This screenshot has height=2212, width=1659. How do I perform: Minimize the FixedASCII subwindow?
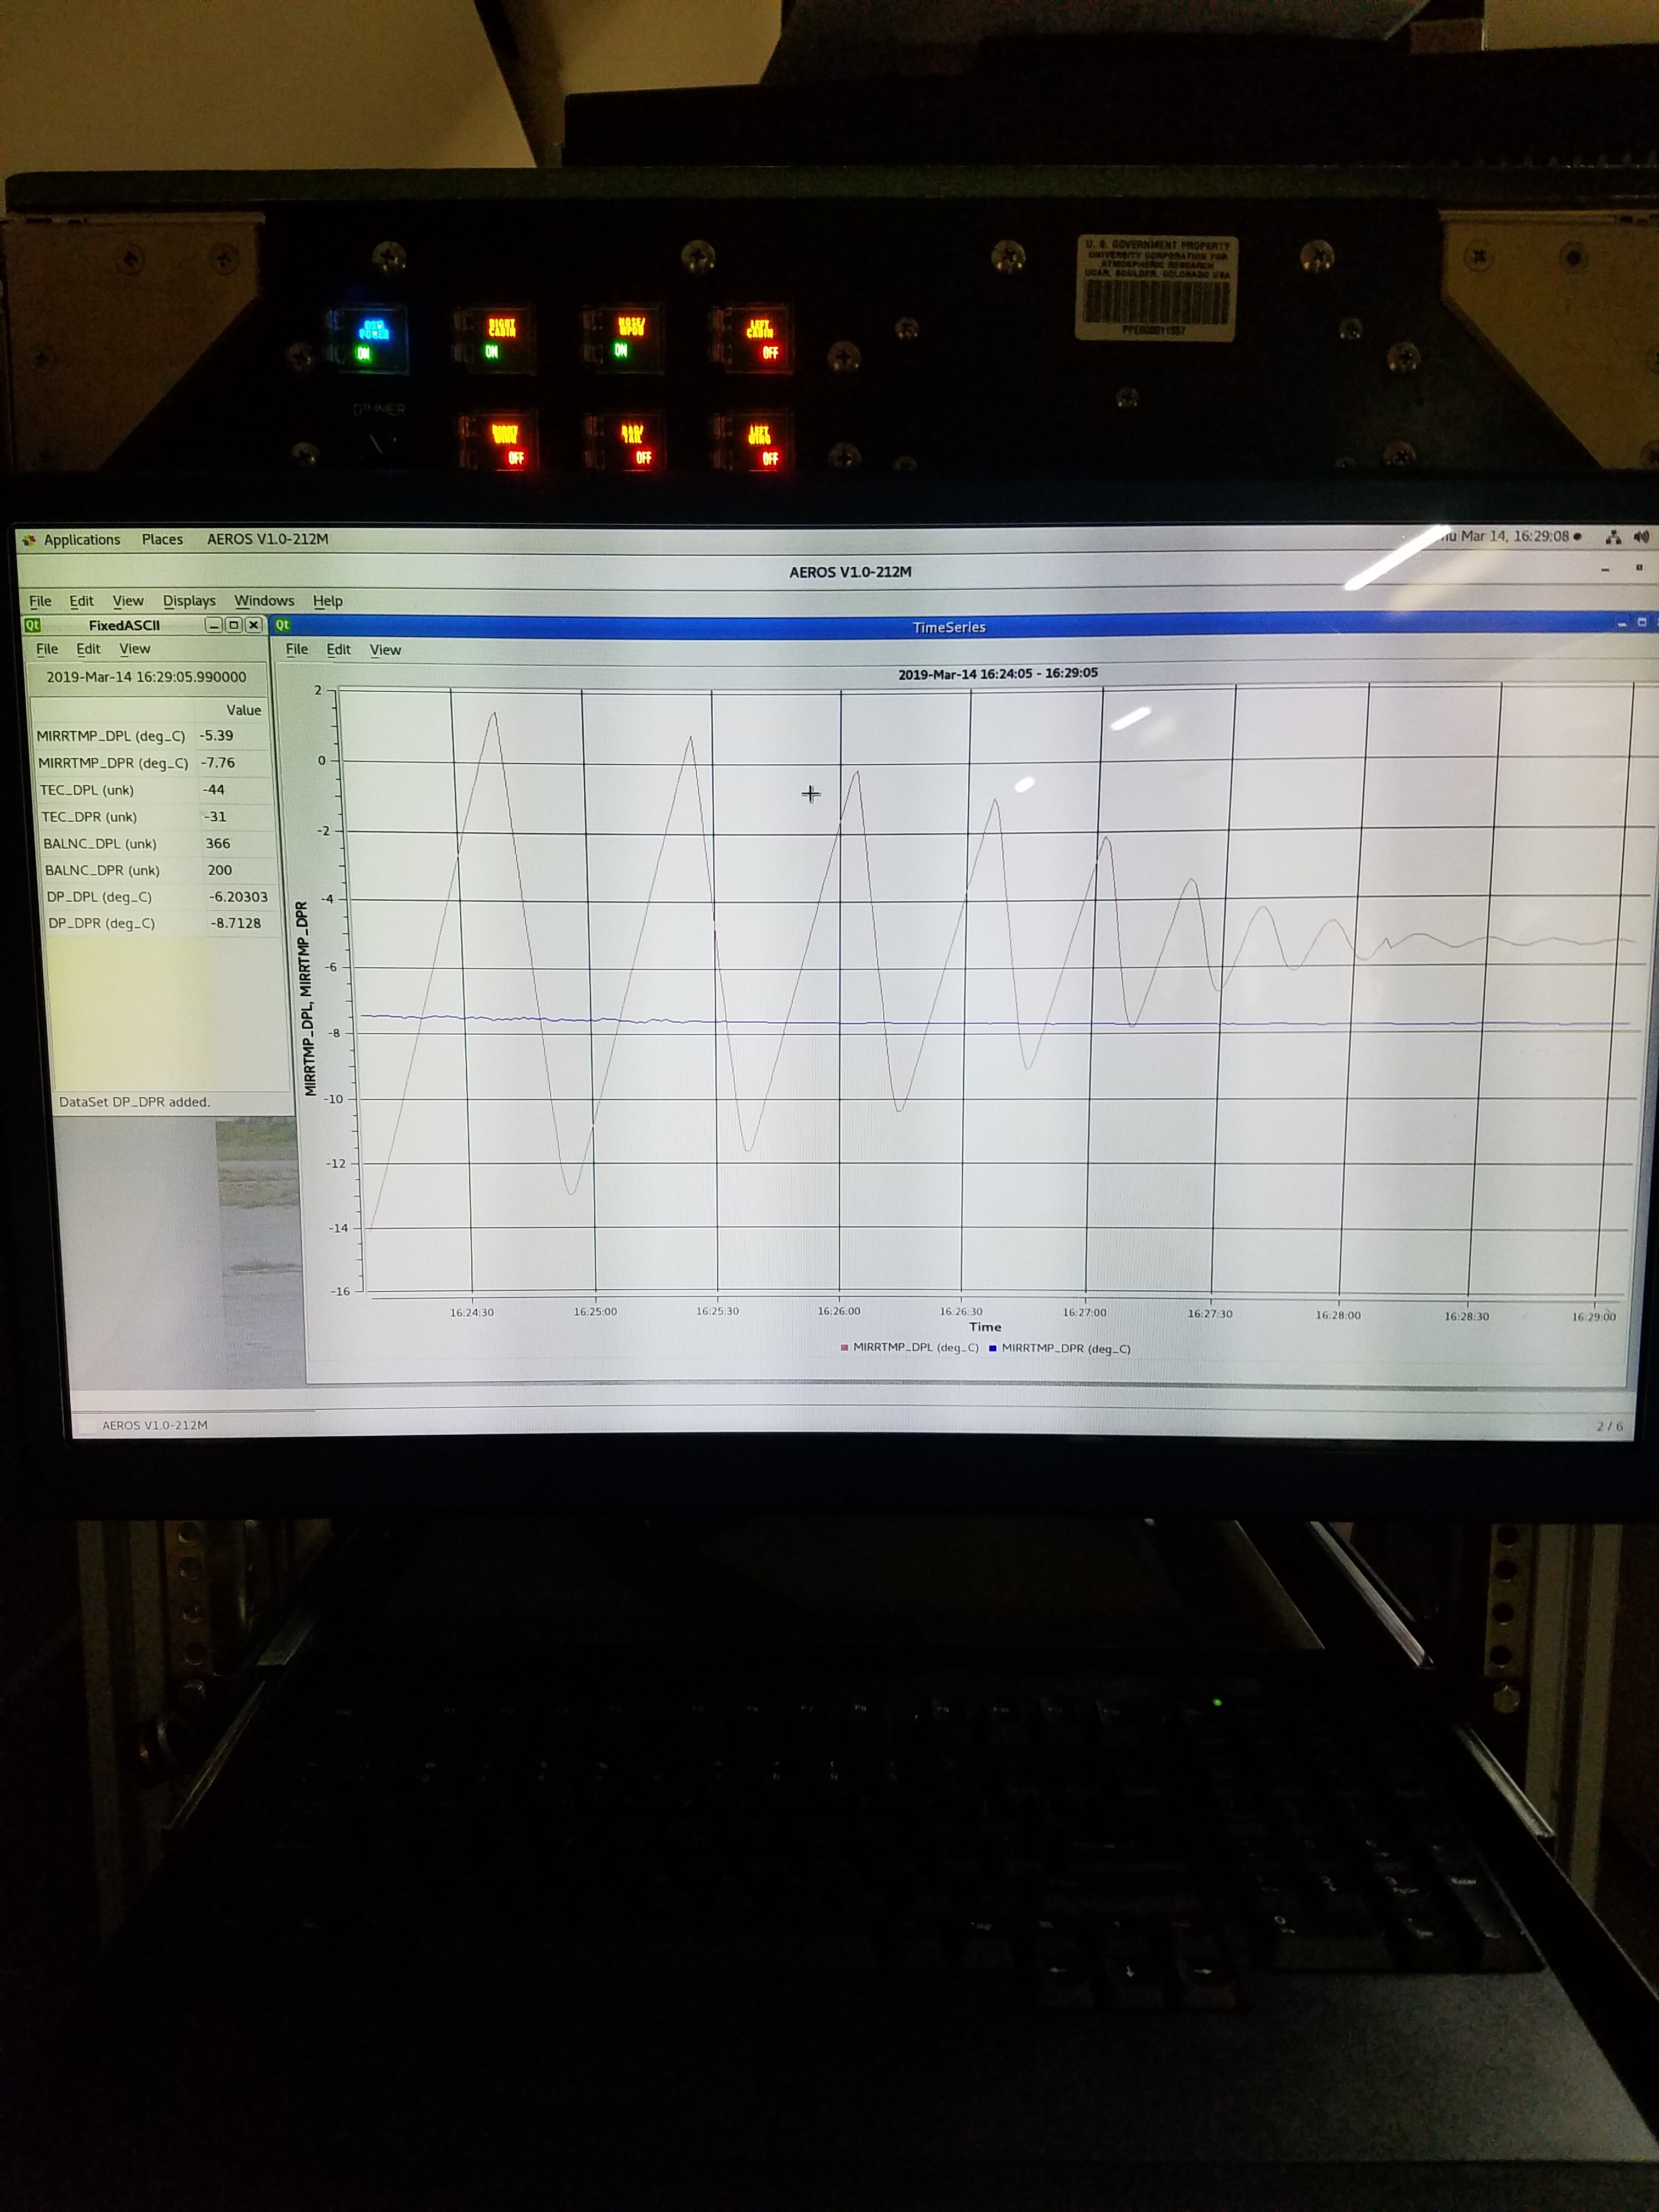point(213,625)
